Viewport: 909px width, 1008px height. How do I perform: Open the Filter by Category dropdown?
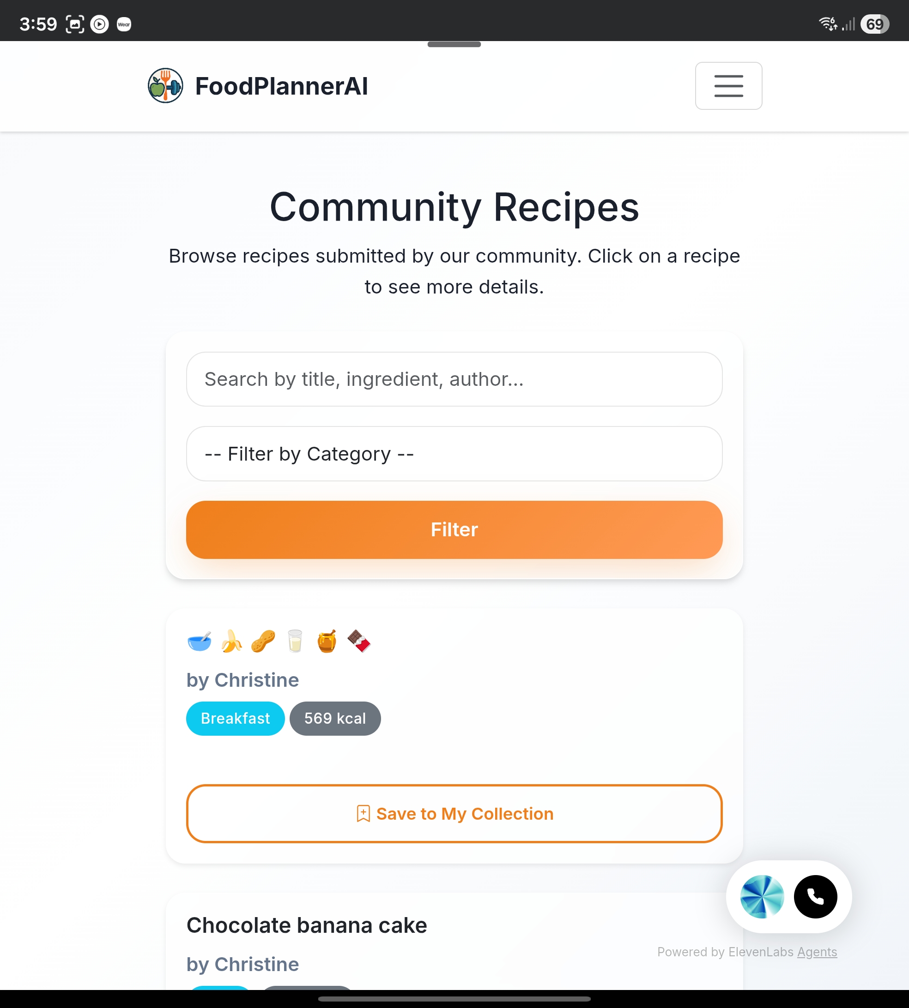[454, 454]
